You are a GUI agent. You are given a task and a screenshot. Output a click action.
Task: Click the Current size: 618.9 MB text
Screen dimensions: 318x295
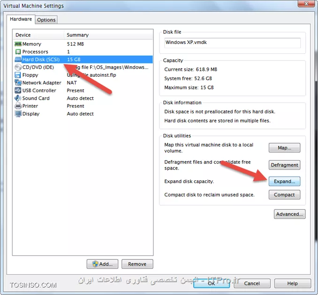pos(190,69)
